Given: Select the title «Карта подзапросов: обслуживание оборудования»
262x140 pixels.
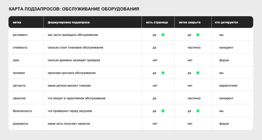Looking at the screenshot, I should point(74,9).
